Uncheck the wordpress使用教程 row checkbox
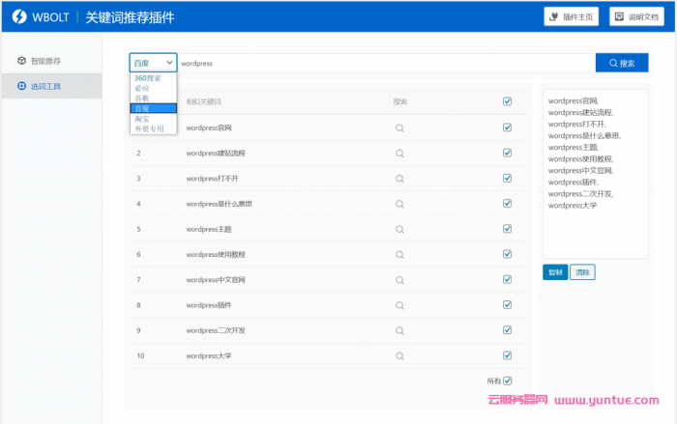The width and height of the screenshot is (677, 424). click(x=507, y=254)
